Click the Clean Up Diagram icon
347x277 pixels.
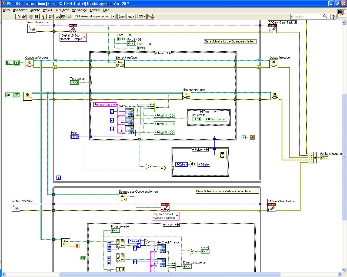(151, 17)
